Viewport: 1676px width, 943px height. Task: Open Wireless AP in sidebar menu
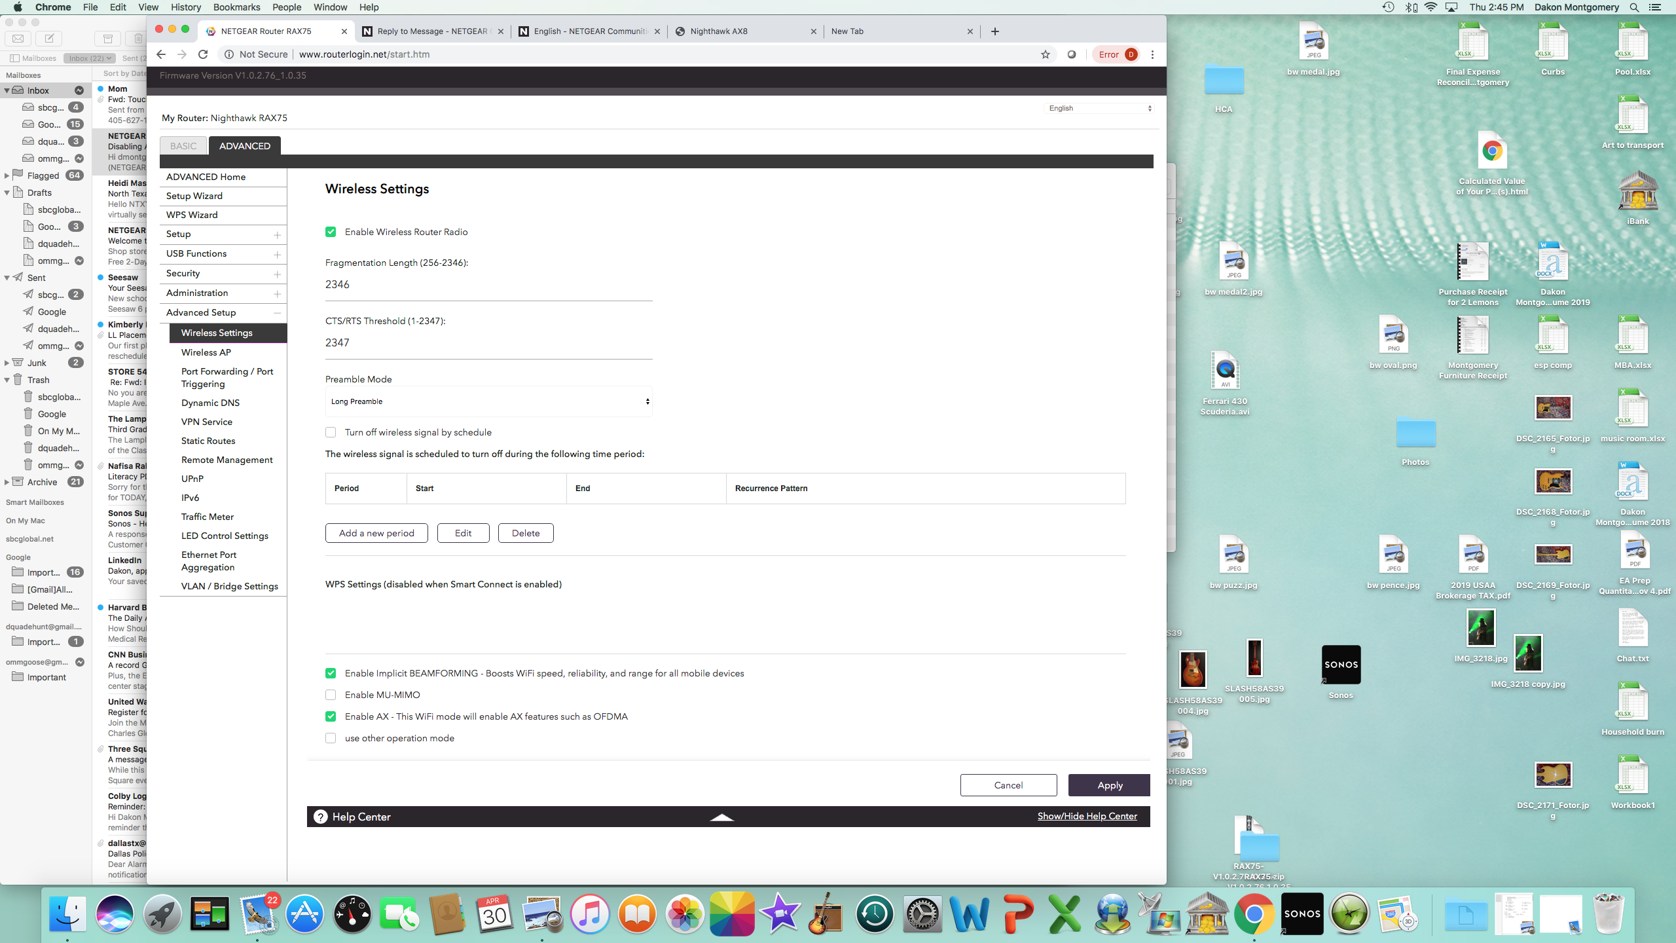tap(206, 352)
